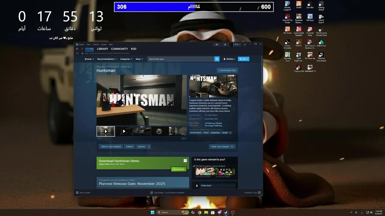The image size is (385, 216).
Task: Open The First Descendant desktop shortcut
Action: click(x=321, y=57)
